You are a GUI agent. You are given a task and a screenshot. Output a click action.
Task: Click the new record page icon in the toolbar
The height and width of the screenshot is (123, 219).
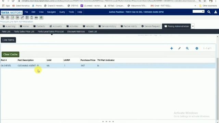[x=12, y=17]
